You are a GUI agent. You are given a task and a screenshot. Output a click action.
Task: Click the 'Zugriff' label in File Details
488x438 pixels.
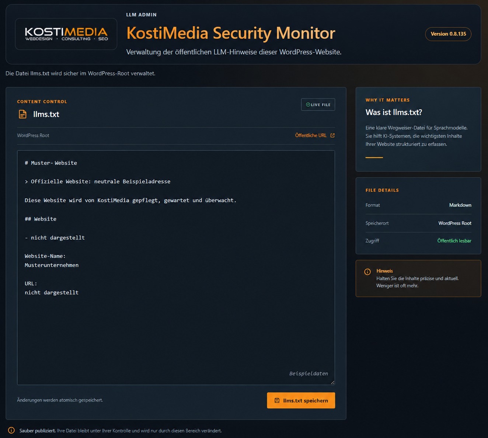click(372, 241)
